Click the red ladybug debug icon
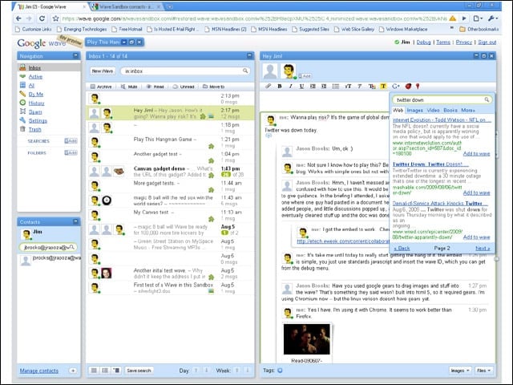This screenshot has height=385, width=513. click(x=408, y=86)
